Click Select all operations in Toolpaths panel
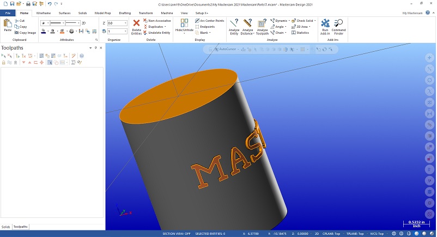 click(x=3, y=56)
